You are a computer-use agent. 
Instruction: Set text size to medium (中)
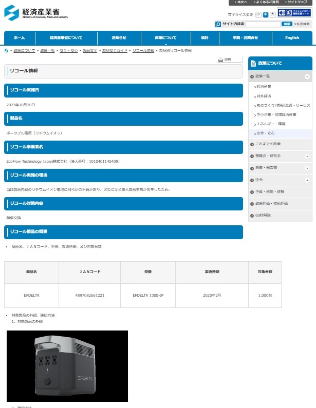pos(266,14)
